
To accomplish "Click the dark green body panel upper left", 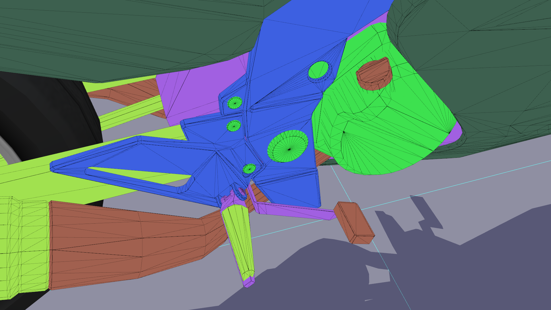I will coord(115,34).
